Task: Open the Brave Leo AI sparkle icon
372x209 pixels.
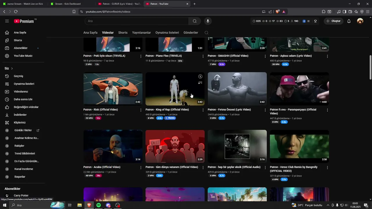Action: 356,12
